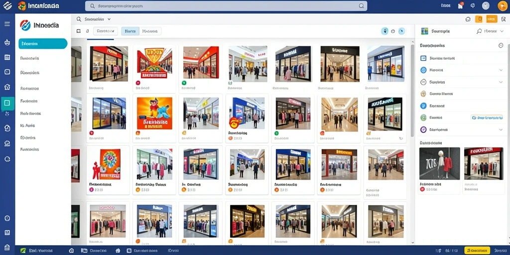This screenshot has height=255, width=510.
Task: Click the highlighted teal icon in left rail
Action: click(7, 104)
